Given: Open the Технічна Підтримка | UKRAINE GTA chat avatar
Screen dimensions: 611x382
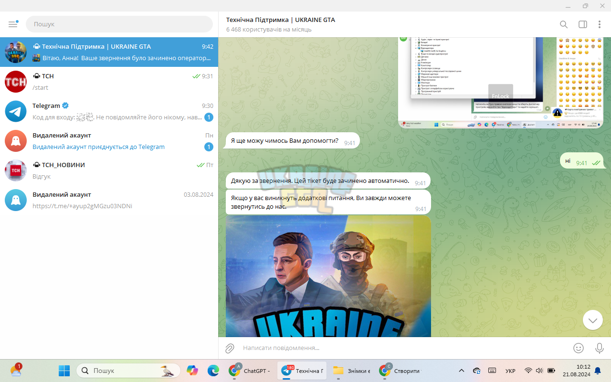Looking at the screenshot, I should (x=16, y=52).
